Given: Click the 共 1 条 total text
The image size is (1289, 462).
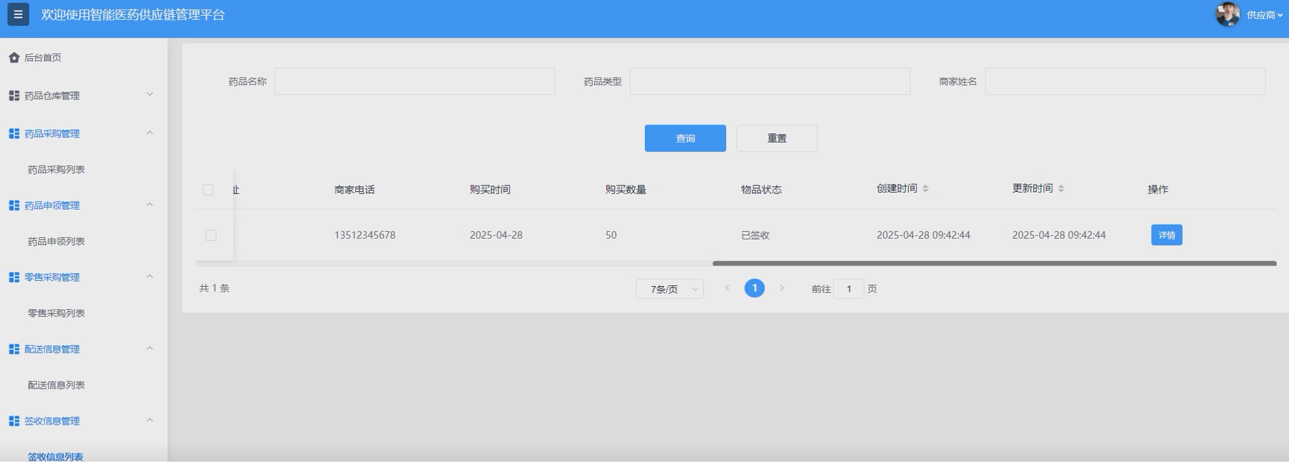Looking at the screenshot, I should [214, 288].
